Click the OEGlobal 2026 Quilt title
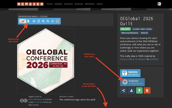172x108 pixels. (x=136, y=21)
